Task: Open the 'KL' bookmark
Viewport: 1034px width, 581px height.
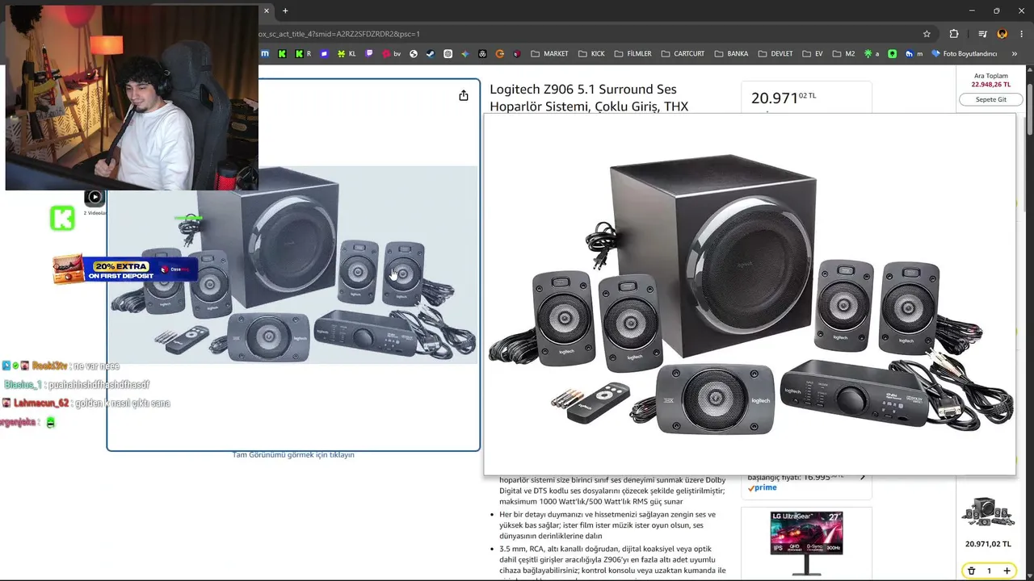Action: [347, 54]
